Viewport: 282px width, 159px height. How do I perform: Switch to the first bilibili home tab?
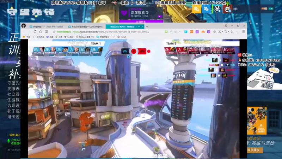point(47,26)
